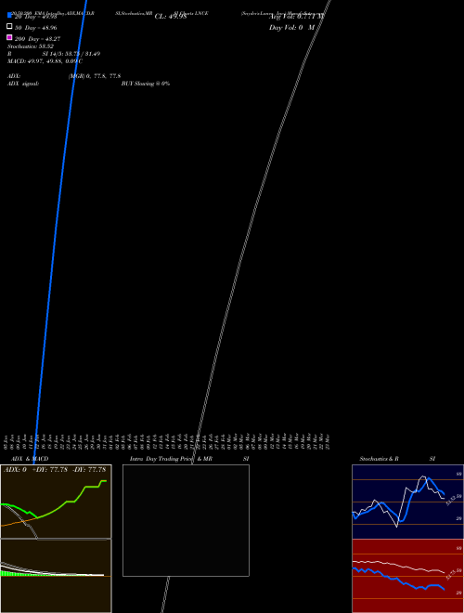Image resolution: width=464 pixels, height=613 pixels.
Task: Click the 'Avg Vol' value text
Action: pyautogui.click(x=296, y=17)
